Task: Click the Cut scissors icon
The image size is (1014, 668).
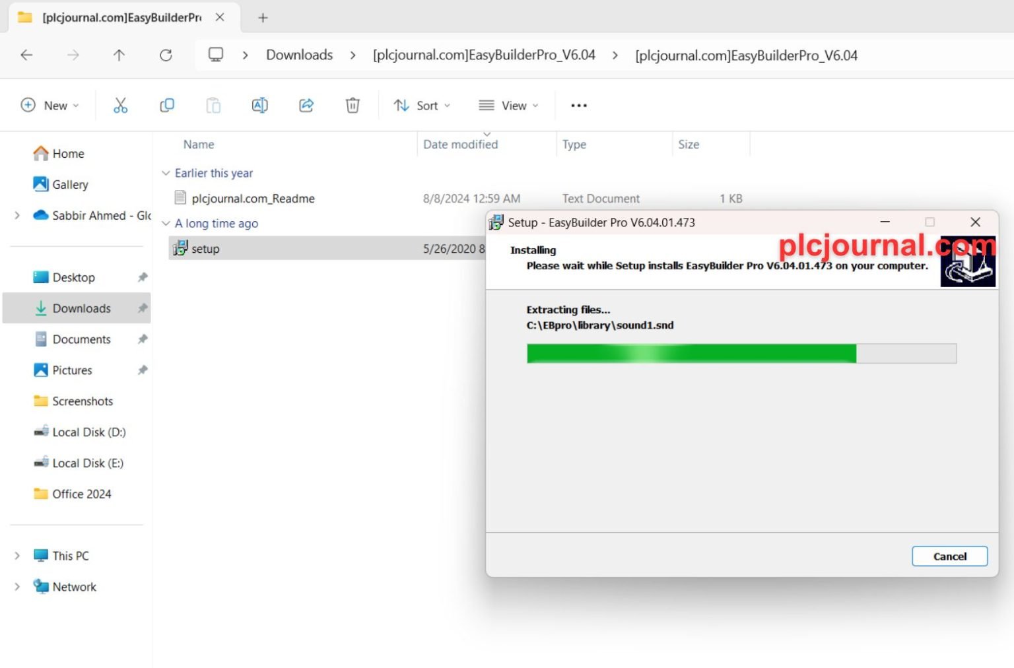Action: click(x=120, y=106)
